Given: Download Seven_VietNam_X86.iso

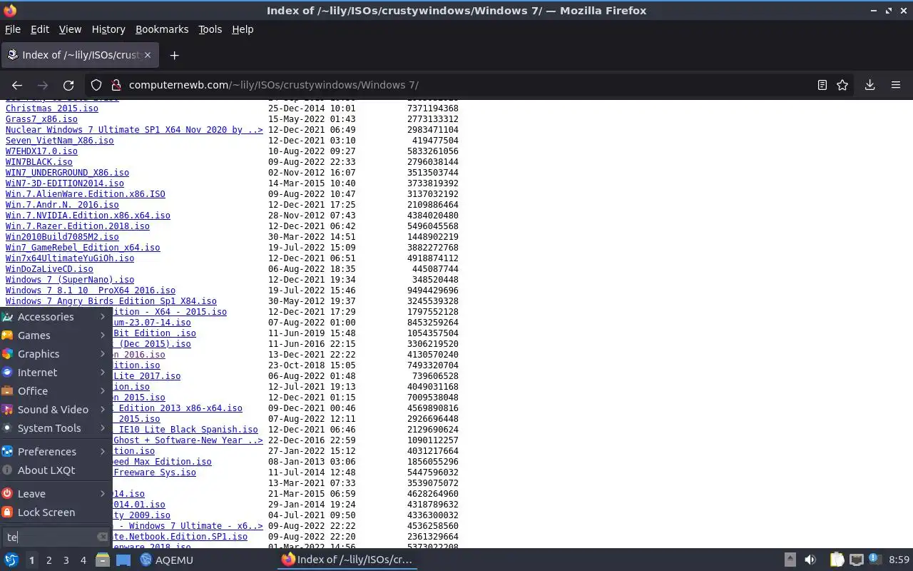Looking at the screenshot, I should [x=60, y=141].
